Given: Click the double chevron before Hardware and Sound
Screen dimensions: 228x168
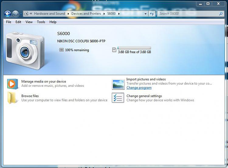Looking at the screenshot, I should (x=31, y=13).
